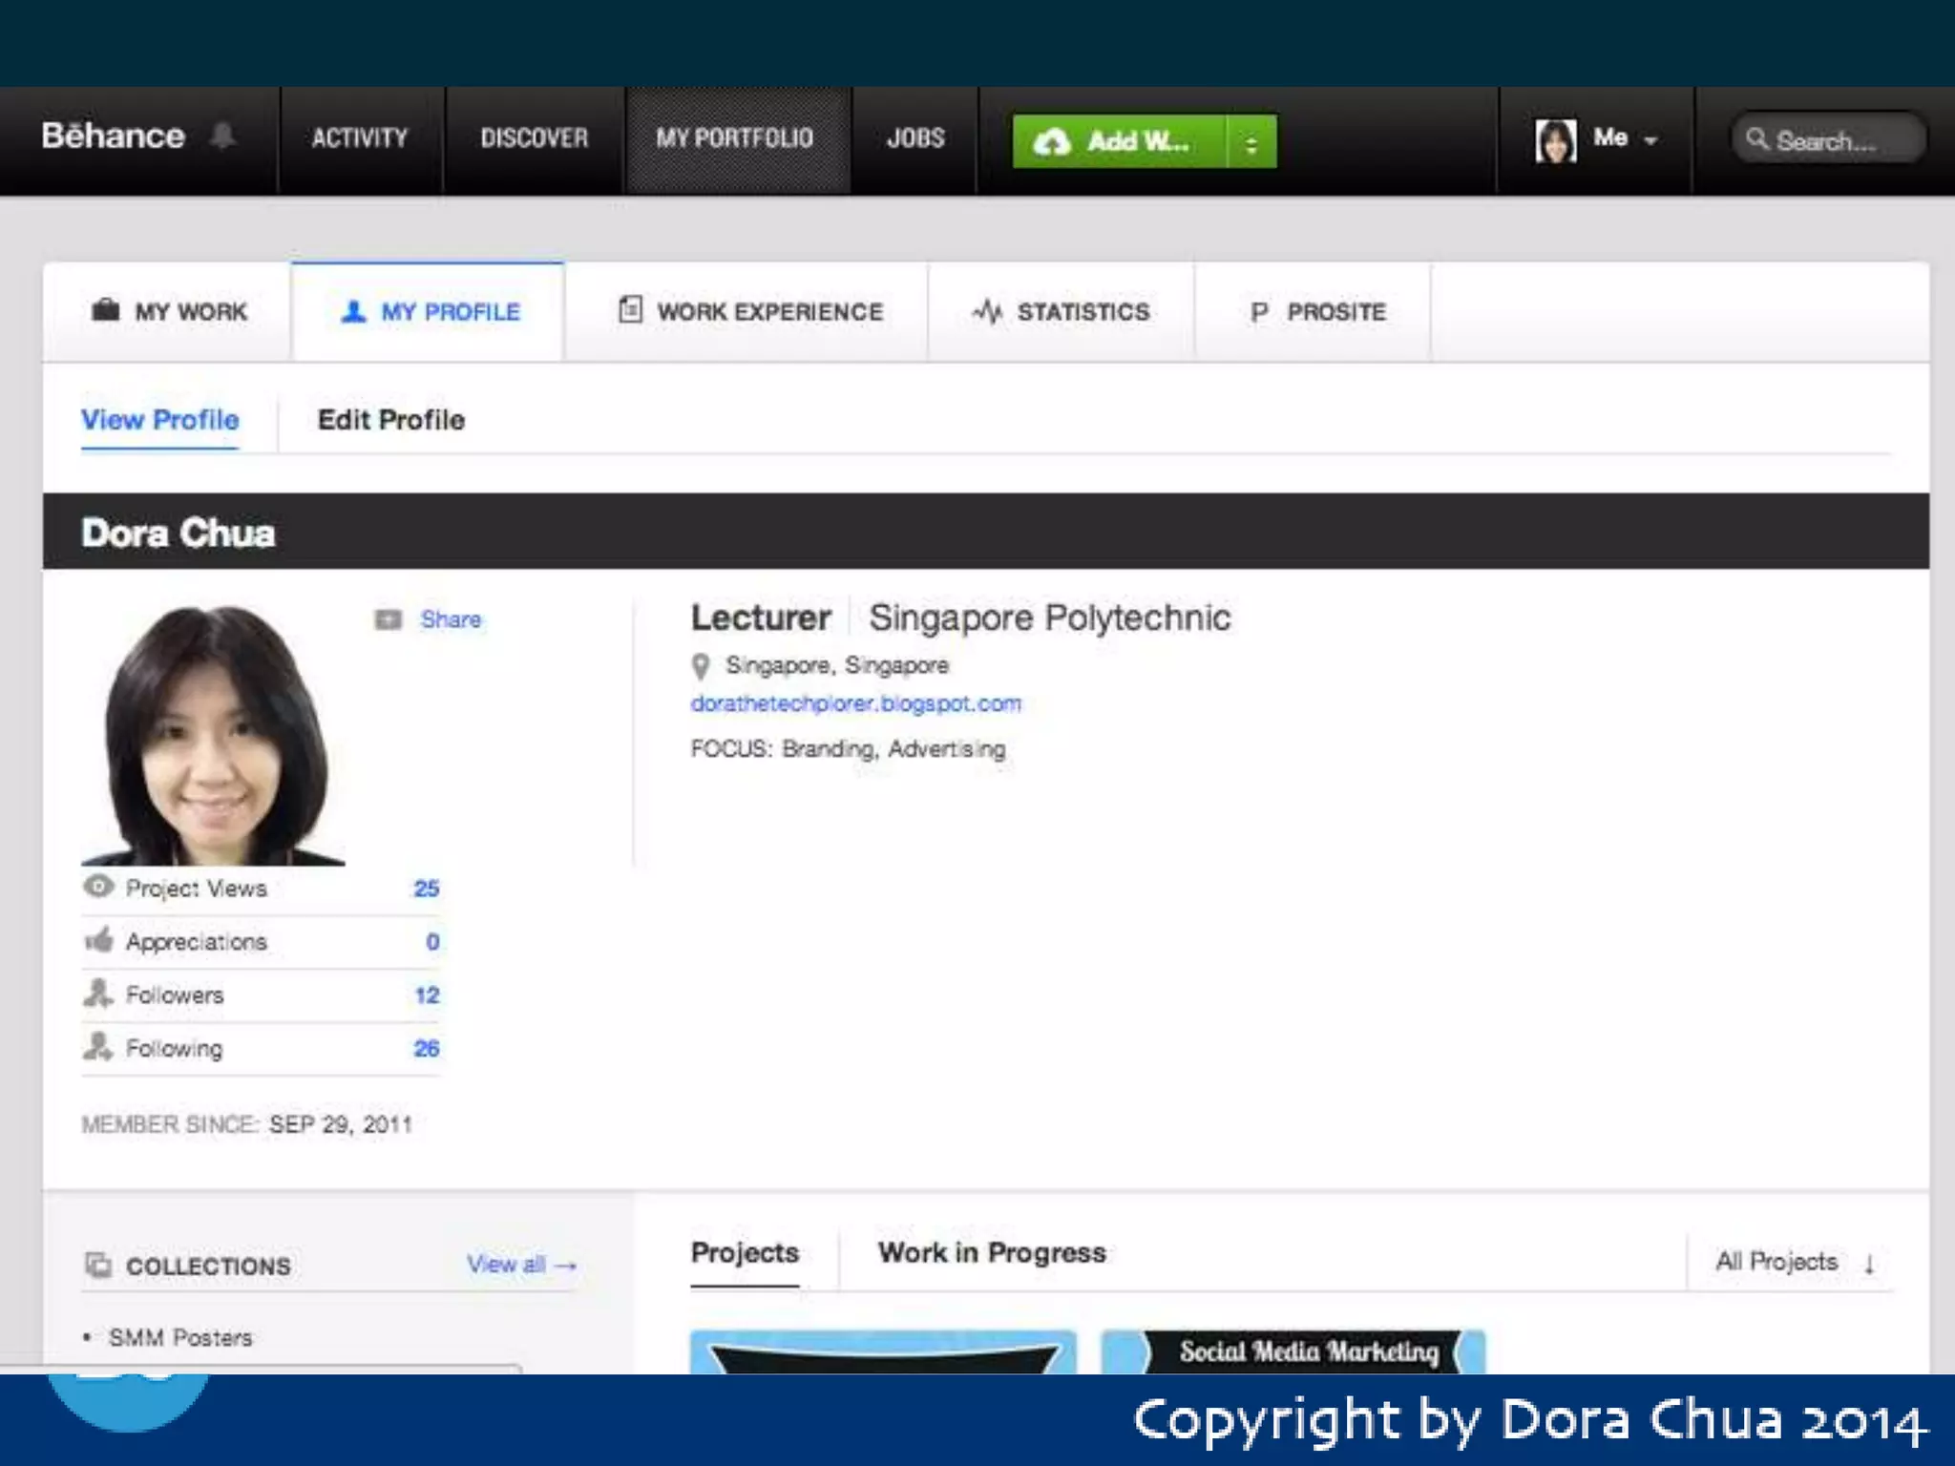Click into the Search input field

click(1828, 141)
